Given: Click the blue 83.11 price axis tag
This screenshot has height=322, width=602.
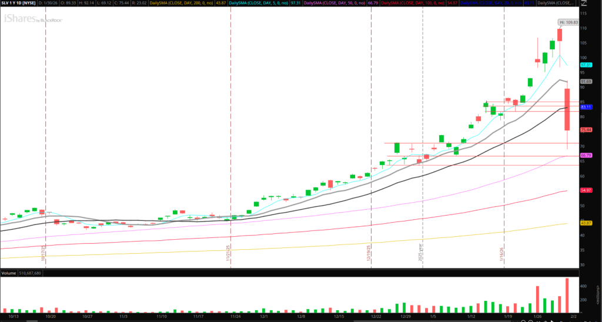Looking at the screenshot, I should [x=585, y=107].
